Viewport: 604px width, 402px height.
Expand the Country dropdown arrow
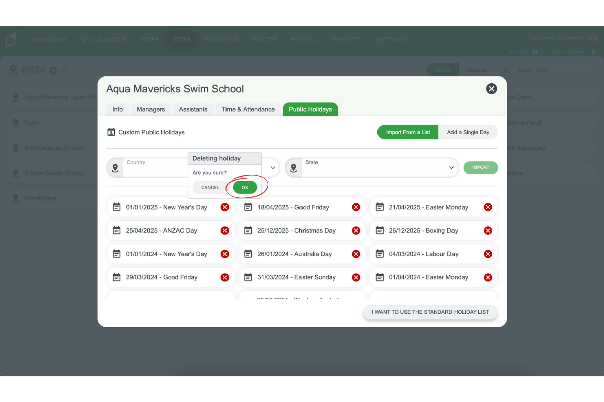[273, 168]
